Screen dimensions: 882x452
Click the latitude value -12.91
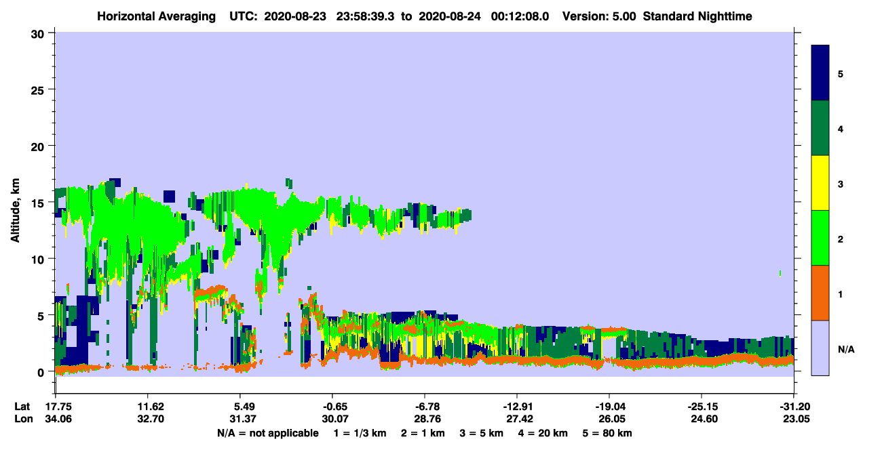[516, 407]
